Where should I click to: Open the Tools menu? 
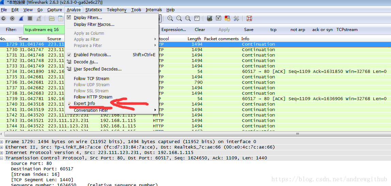pyautogui.click(x=136, y=10)
